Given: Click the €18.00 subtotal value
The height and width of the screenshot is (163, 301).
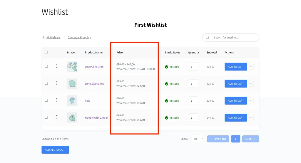Looking at the screenshot, I should 210,67.
